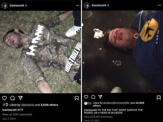The width and height of the screenshot is (163, 122).
Task: Open the left post's profile avatar
Action: click(x=5, y=5)
